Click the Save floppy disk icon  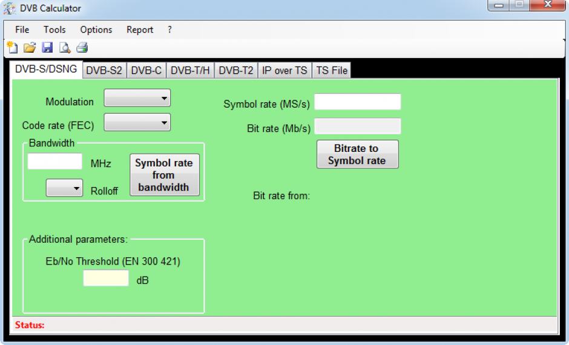[47, 48]
